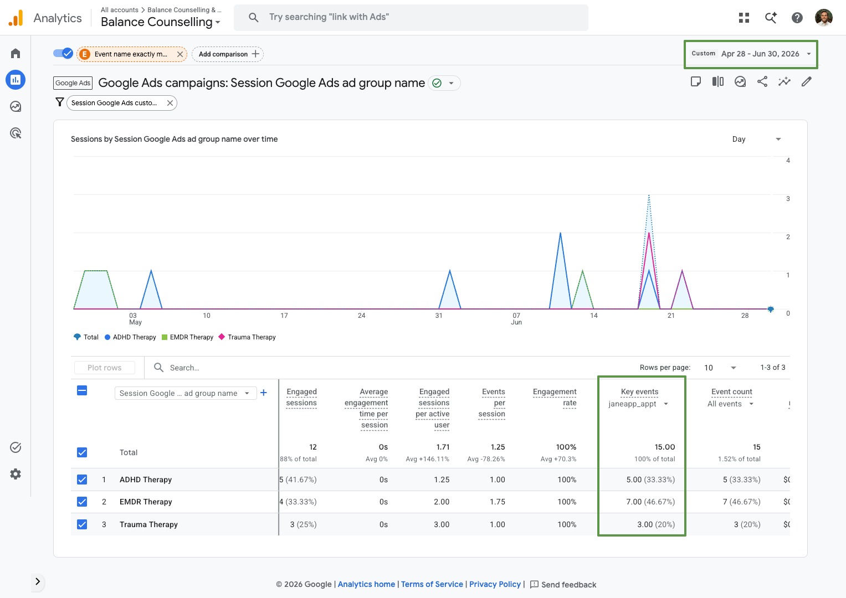The image size is (846, 598).
Task: Open Explore icon in sidebar
Action: [16, 106]
